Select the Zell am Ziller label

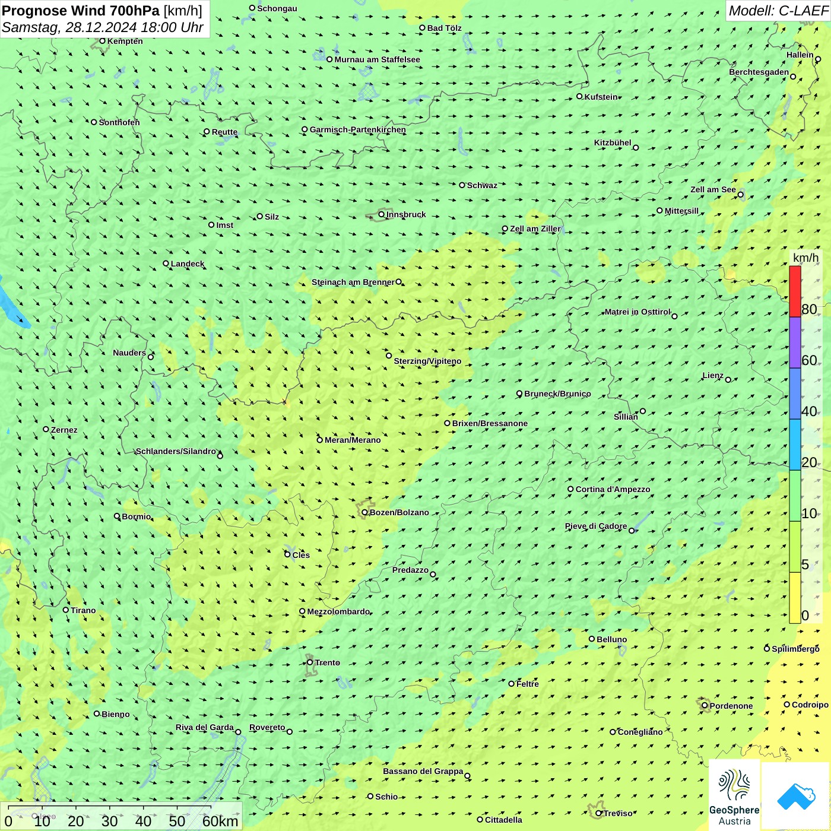tap(535, 229)
